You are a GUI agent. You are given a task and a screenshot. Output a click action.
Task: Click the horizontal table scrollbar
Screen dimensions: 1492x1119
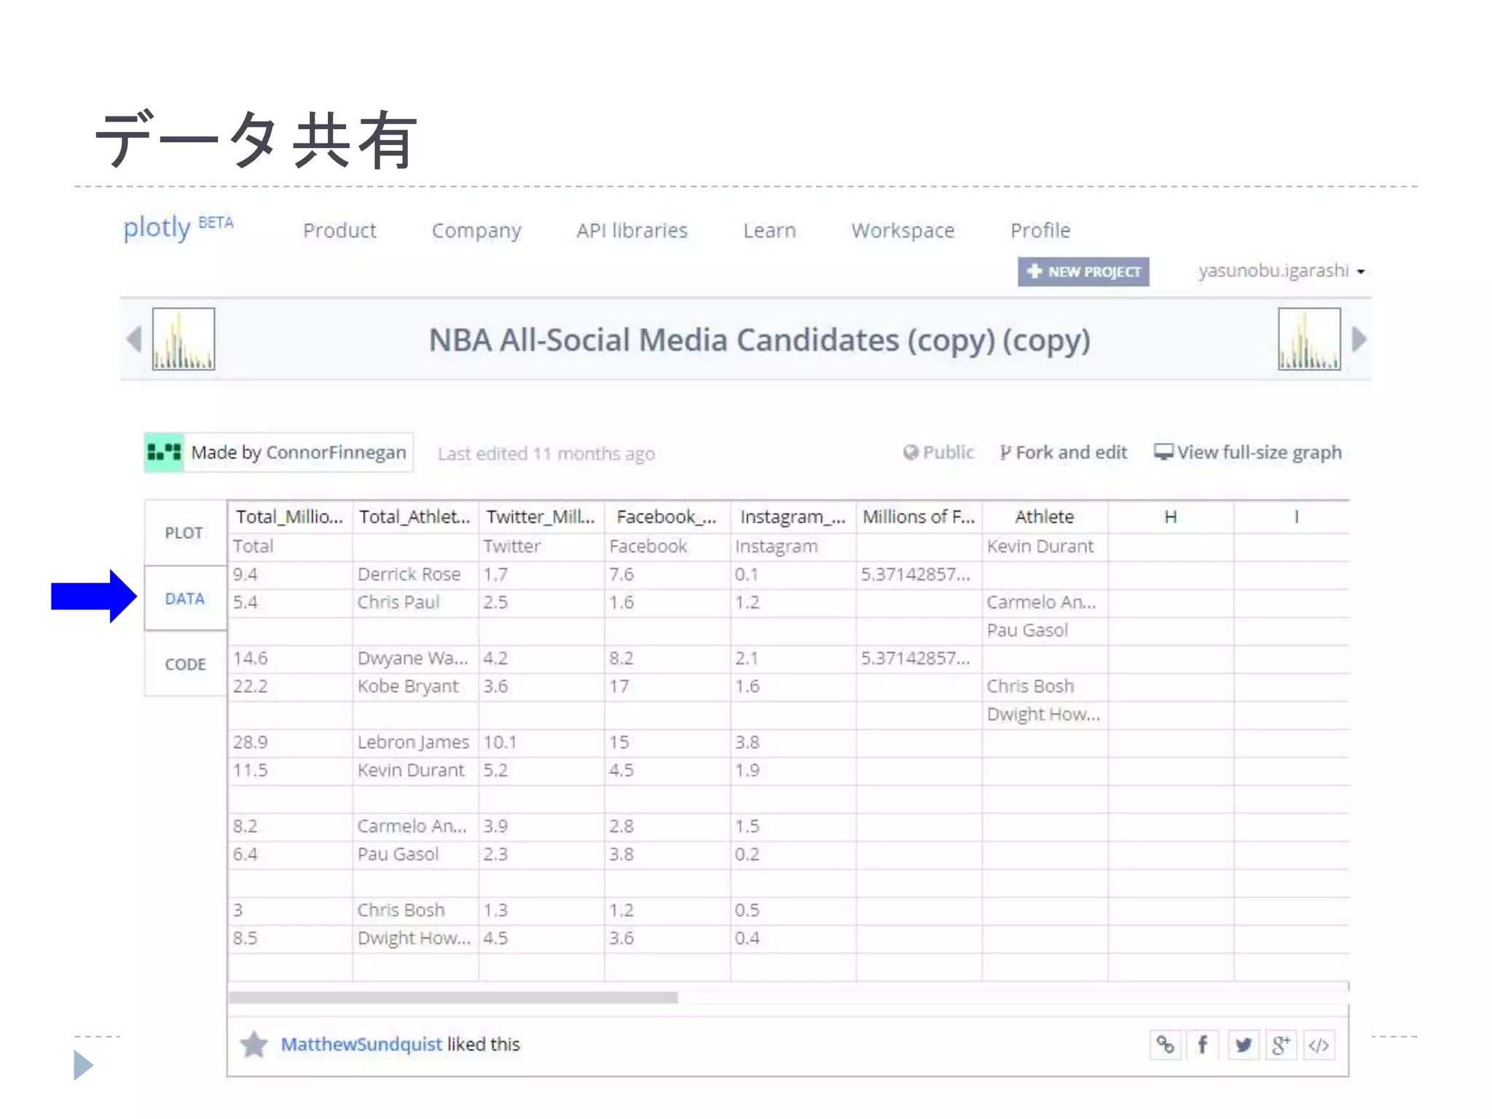(453, 997)
